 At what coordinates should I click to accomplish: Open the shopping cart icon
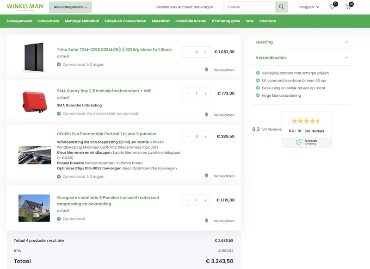348,7
